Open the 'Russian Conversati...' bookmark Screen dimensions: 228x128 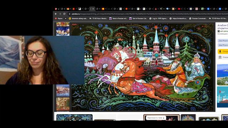click(198, 18)
